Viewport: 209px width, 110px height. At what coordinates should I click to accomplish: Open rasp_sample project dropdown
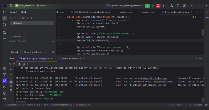pyautogui.click(x=25, y=6)
